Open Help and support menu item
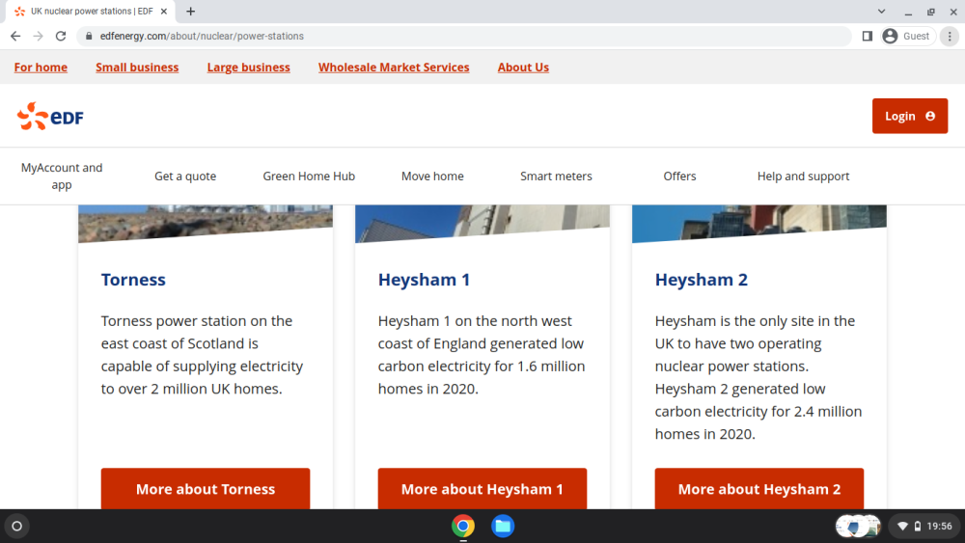This screenshot has width=965, height=543. (803, 176)
